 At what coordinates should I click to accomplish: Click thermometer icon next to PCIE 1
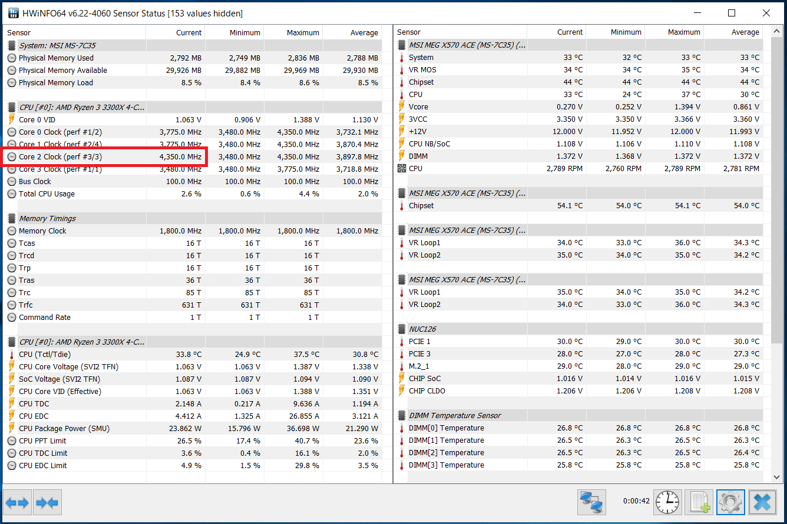402,342
